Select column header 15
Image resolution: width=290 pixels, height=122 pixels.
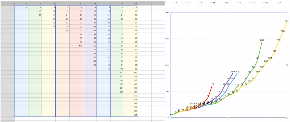click(x=90, y=3)
